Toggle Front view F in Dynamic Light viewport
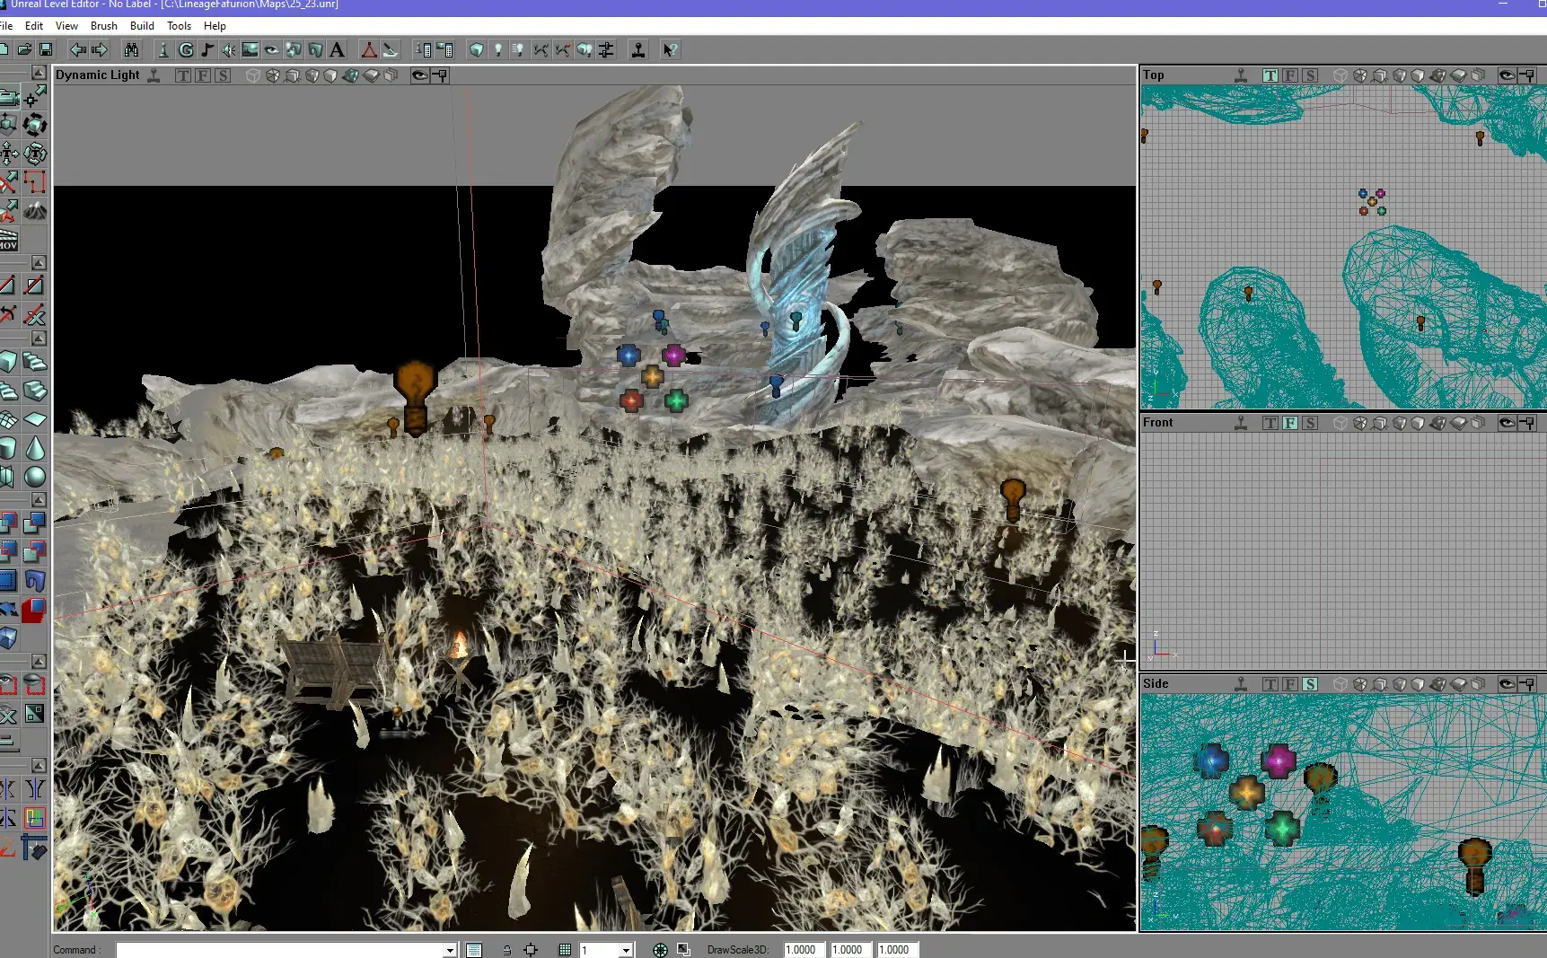 click(203, 75)
